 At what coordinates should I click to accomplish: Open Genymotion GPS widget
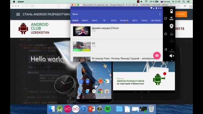171,18
